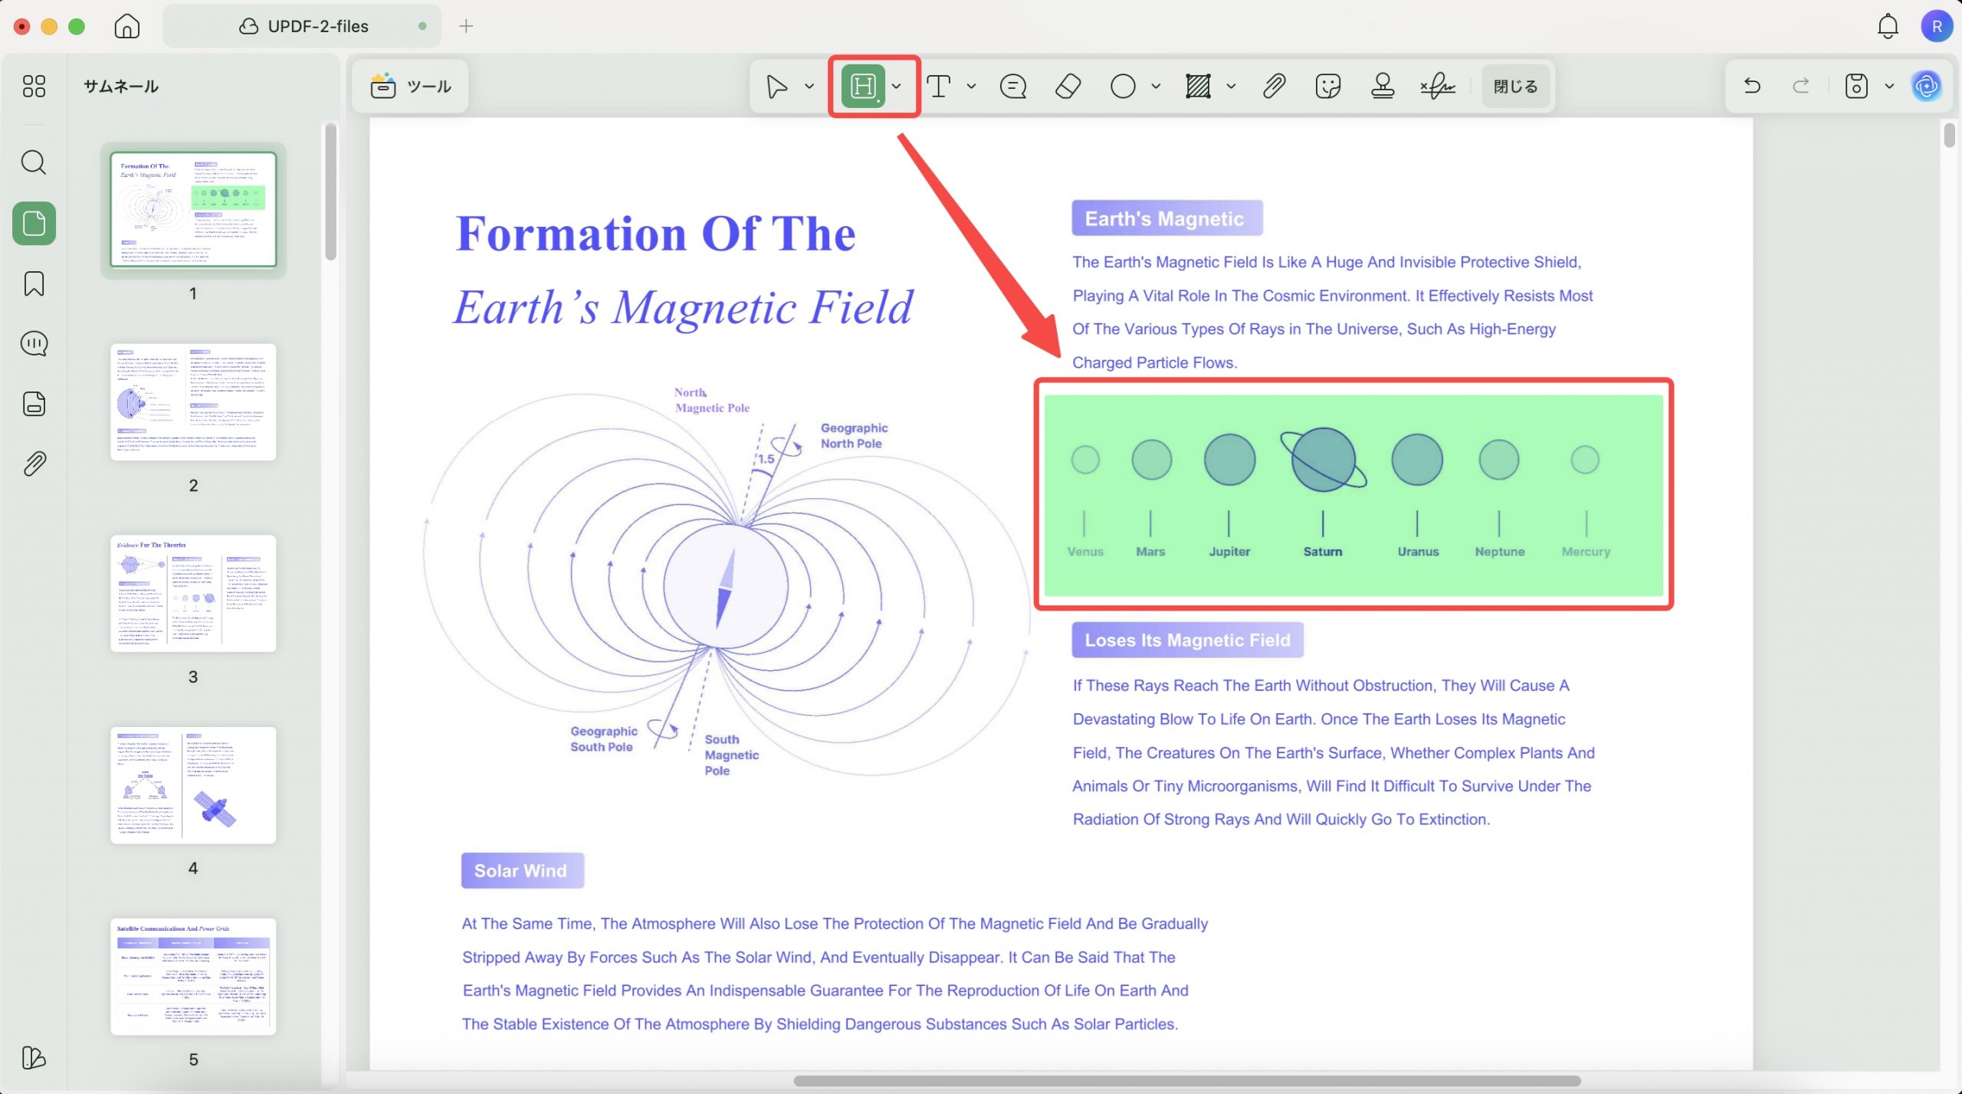Image resolution: width=1962 pixels, height=1094 pixels.
Task: Click the "South Magnetic Pole" label
Action: pyautogui.click(x=732, y=755)
